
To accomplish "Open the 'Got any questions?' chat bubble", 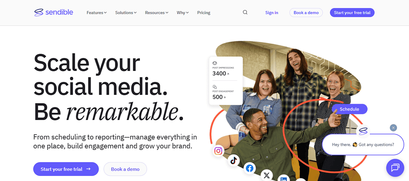I will point(363,145).
